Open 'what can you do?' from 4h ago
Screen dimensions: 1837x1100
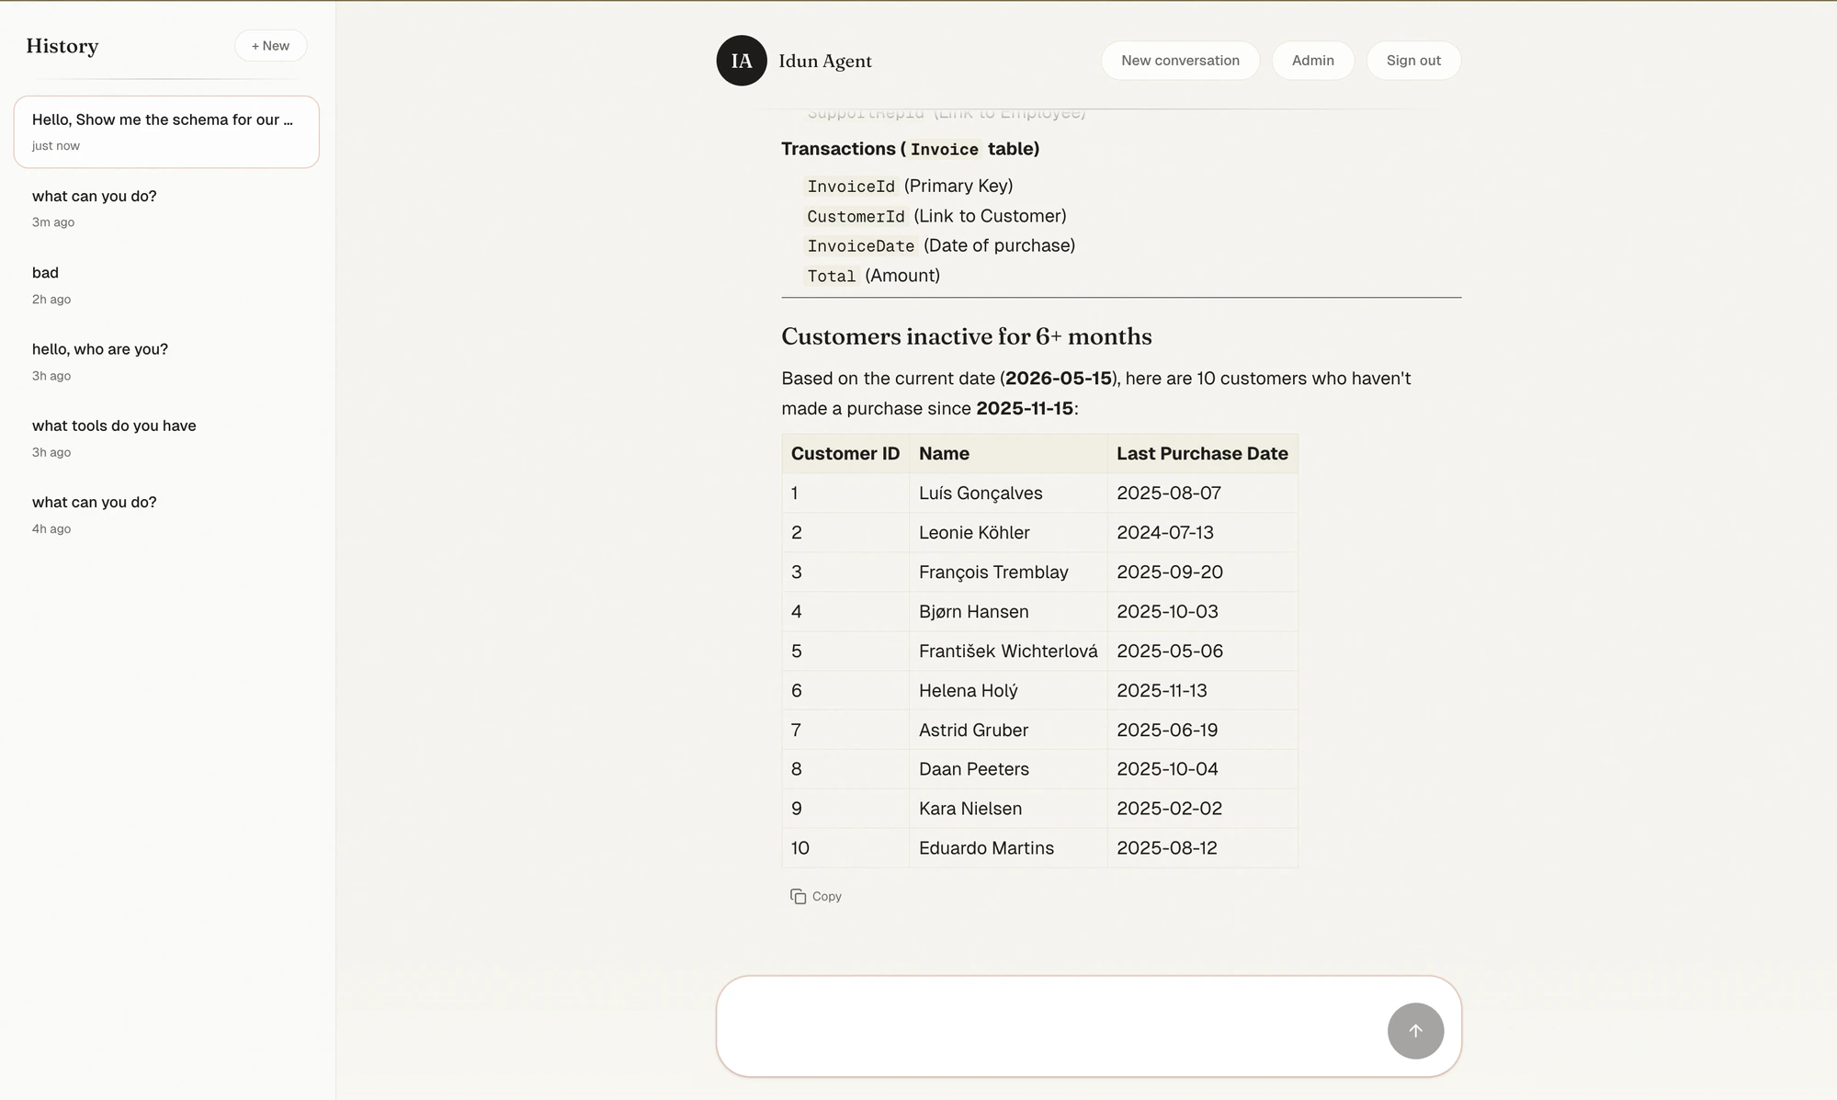(x=166, y=514)
